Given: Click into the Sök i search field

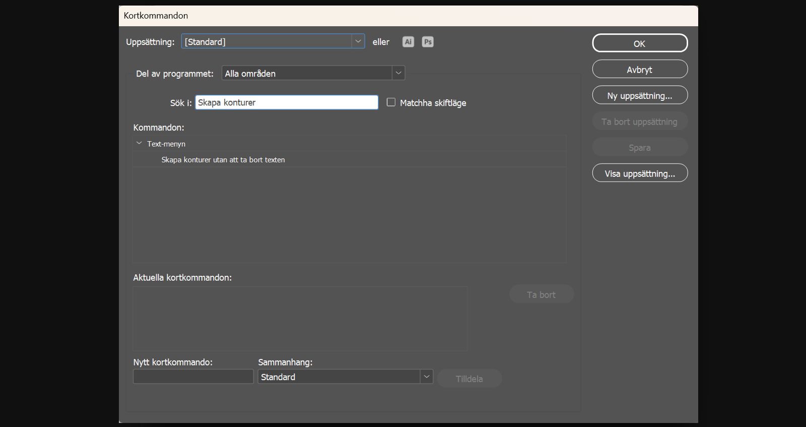Looking at the screenshot, I should [x=287, y=102].
